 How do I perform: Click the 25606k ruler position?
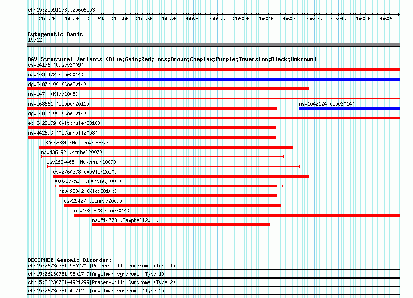pyautogui.click(x=387, y=19)
